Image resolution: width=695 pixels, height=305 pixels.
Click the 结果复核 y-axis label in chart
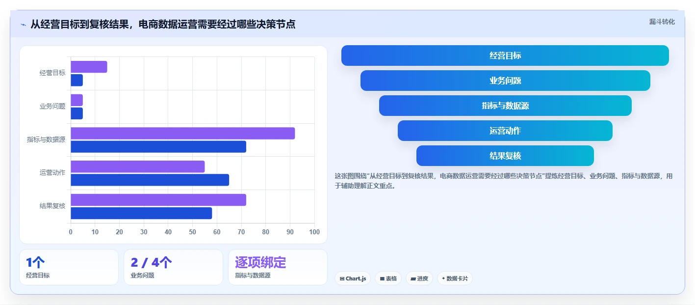pyautogui.click(x=52, y=206)
